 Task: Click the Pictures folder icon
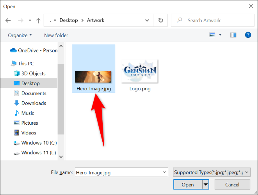click(17, 123)
